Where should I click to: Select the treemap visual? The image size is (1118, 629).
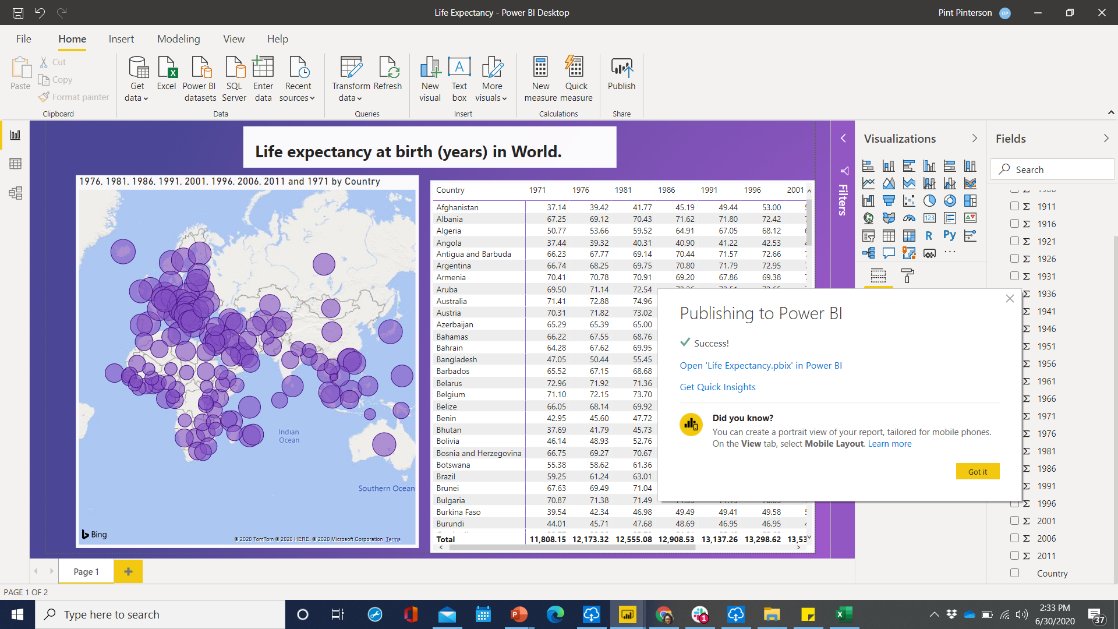[x=970, y=201]
